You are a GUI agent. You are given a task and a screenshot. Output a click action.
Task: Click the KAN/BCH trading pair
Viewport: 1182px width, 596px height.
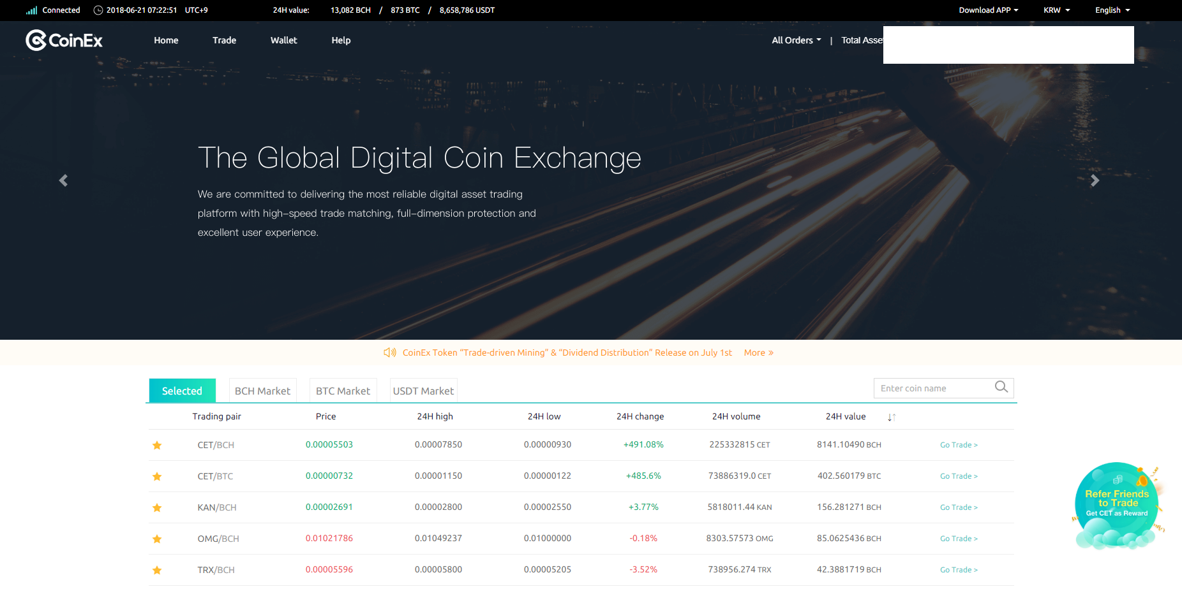[x=217, y=507]
